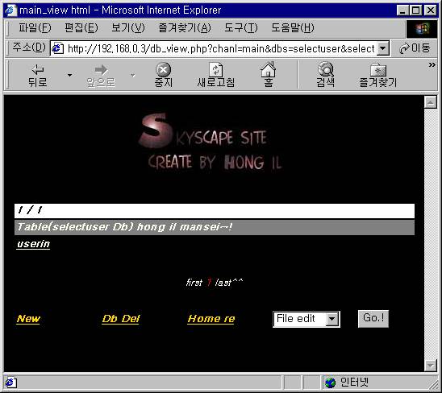Click the Go (이동) button by address bar

point(415,48)
